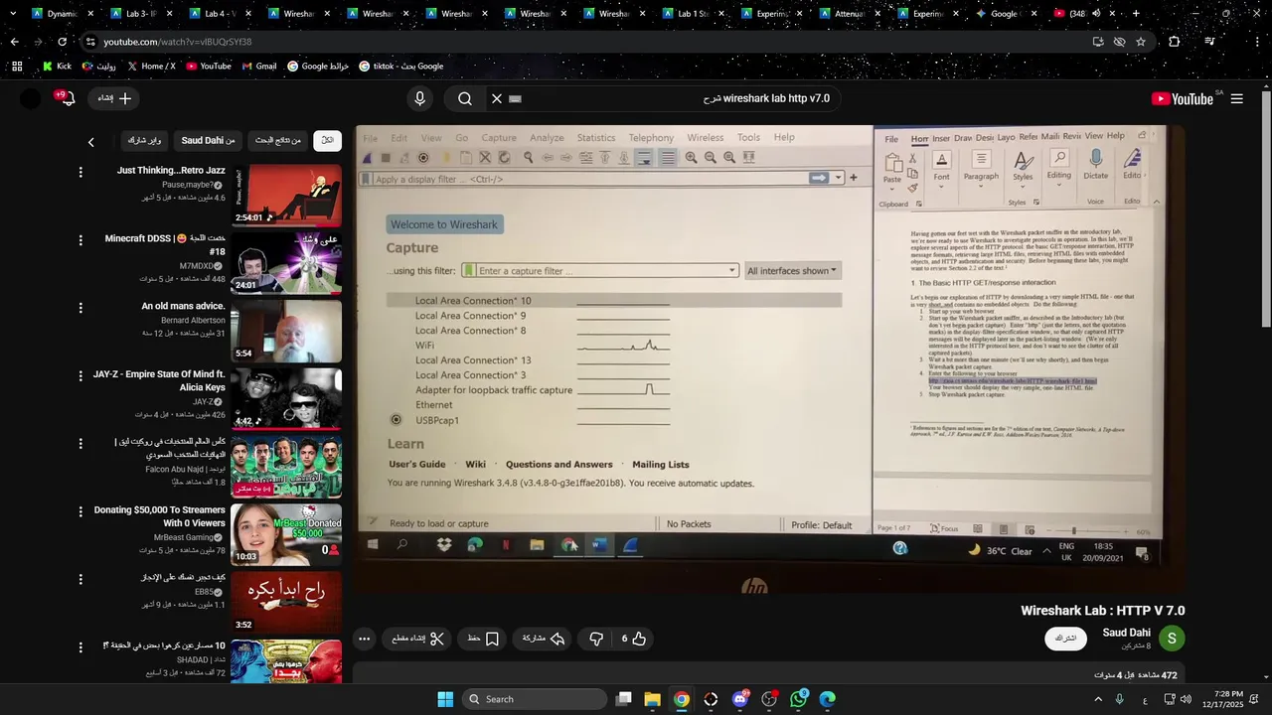1272x715 pixels.
Task: Open options menu for Donating $50,000 video
Action: click(x=80, y=511)
